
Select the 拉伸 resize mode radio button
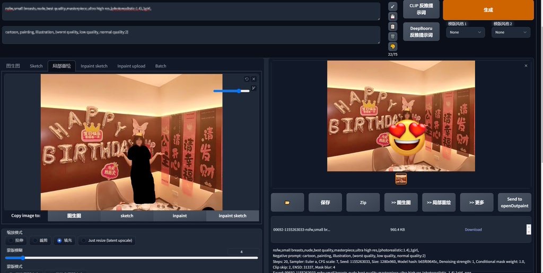click(x=11, y=240)
